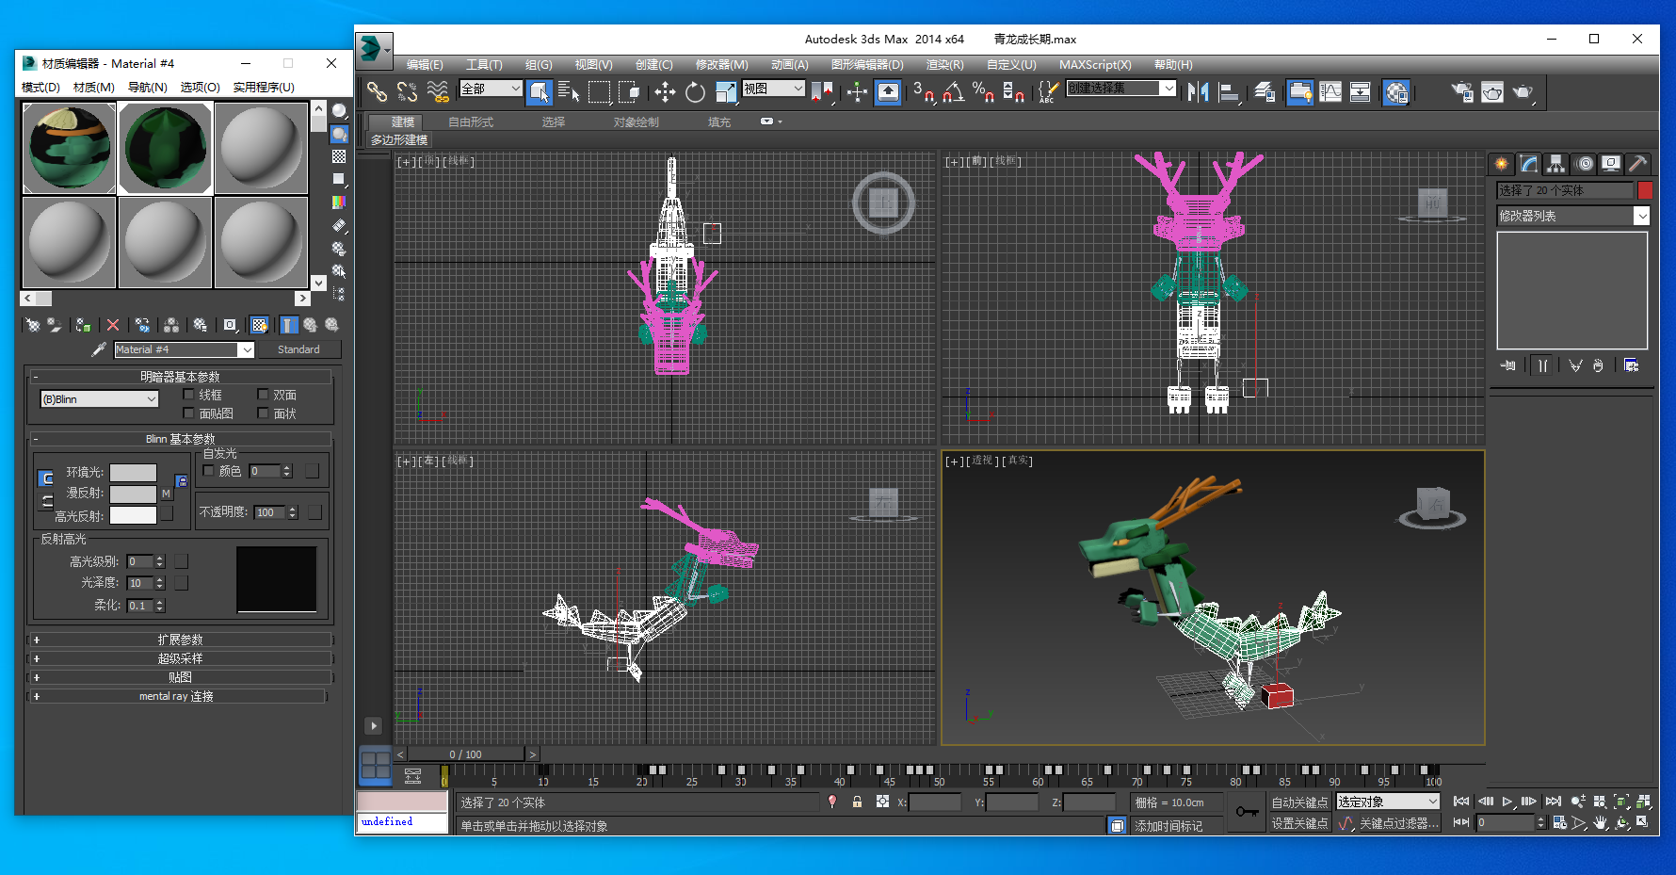Click the 自动关键点 button

tap(1299, 802)
